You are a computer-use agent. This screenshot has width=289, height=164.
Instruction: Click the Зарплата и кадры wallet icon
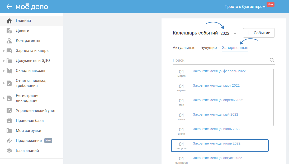[x=9, y=51]
